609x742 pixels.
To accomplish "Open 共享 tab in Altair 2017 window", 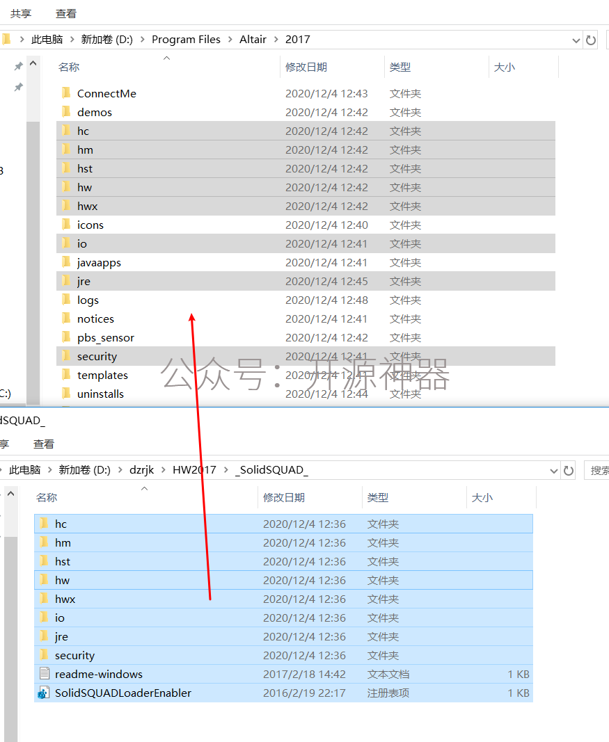I will (x=21, y=14).
